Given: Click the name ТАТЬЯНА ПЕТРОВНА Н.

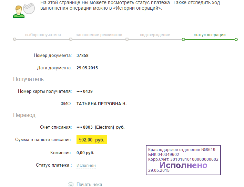Looking at the screenshot, I should pyautogui.click(x=101, y=104).
